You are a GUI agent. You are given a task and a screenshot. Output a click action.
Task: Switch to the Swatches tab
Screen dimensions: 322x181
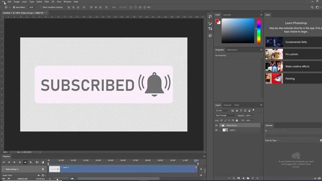point(227,15)
